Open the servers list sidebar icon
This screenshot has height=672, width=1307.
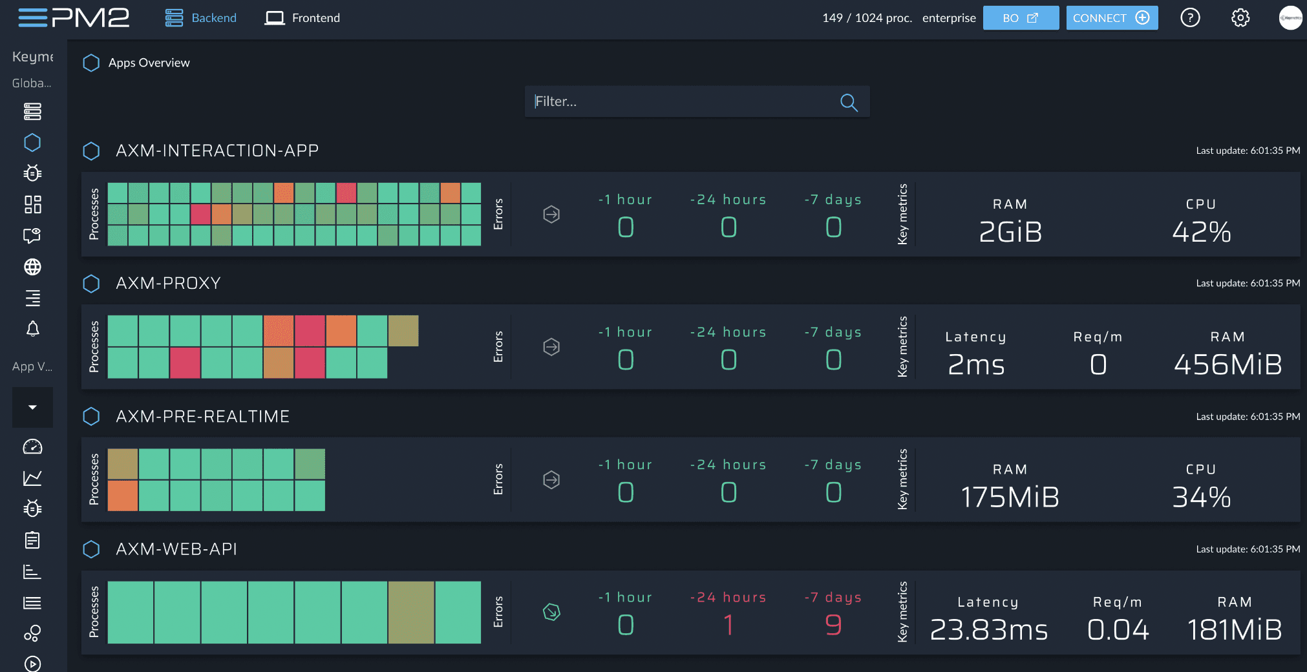click(x=32, y=112)
